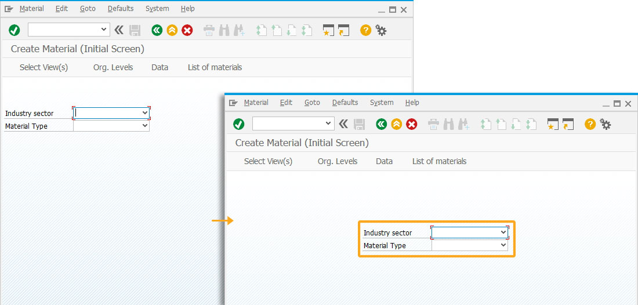The width and height of the screenshot is (638, 305).
Task: Open Edit menu in back window
Action: (62, 9)
